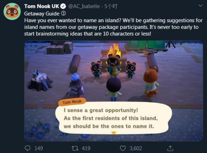Click the circled number three symbol
This screenshot has width=207, height=153.
tap(63, 14)
